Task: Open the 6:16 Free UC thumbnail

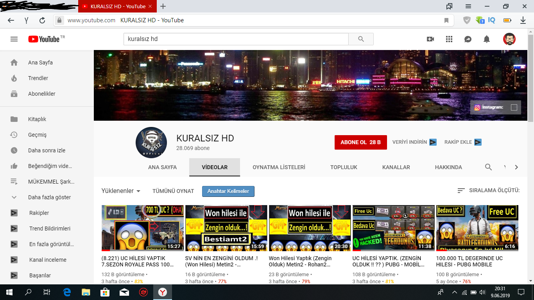Action: pyautogui.click(x=477, y=228)
